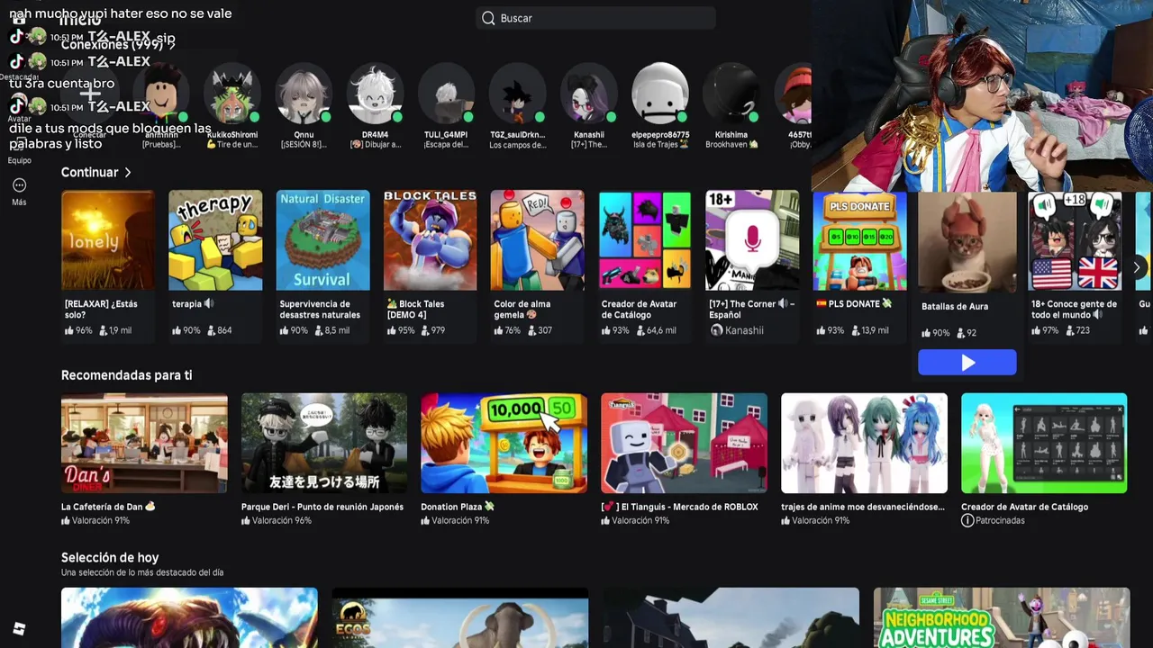The image size is (1153, 648).
Task: Open Color de alma gemela thumbnail
Action: pyautogui.click(x=538, y=240)
